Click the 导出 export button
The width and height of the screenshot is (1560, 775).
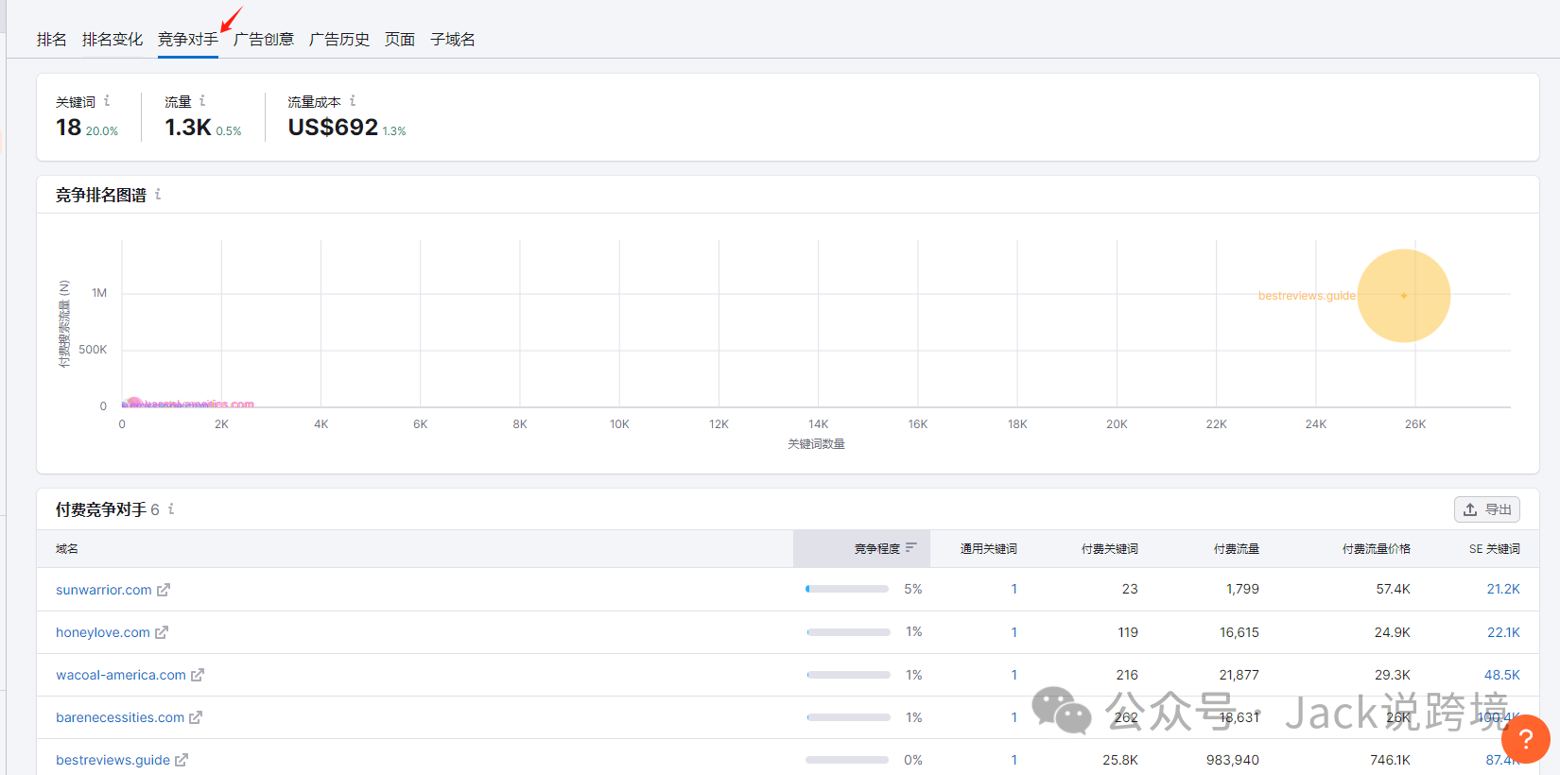pyautogui.click(x=1487, y=509)
